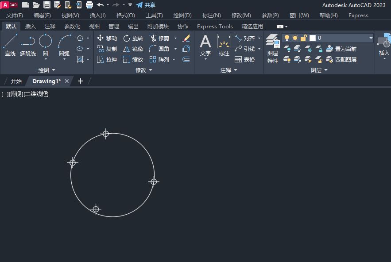Click the white layer color swatch
Screen dimensions: 391x262
[313, 38]
